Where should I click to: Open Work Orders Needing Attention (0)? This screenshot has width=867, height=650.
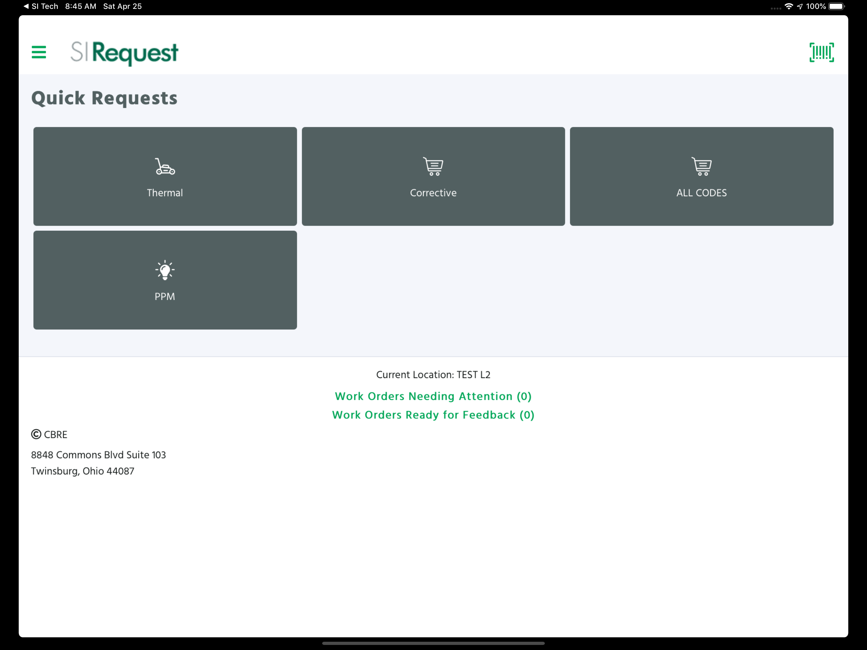(433, 396)
